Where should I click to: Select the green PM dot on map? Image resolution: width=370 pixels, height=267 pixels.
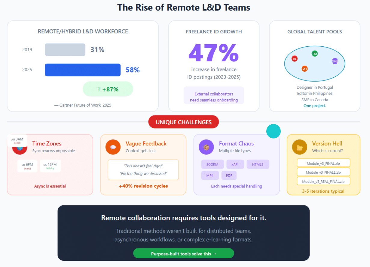[315, 54]
